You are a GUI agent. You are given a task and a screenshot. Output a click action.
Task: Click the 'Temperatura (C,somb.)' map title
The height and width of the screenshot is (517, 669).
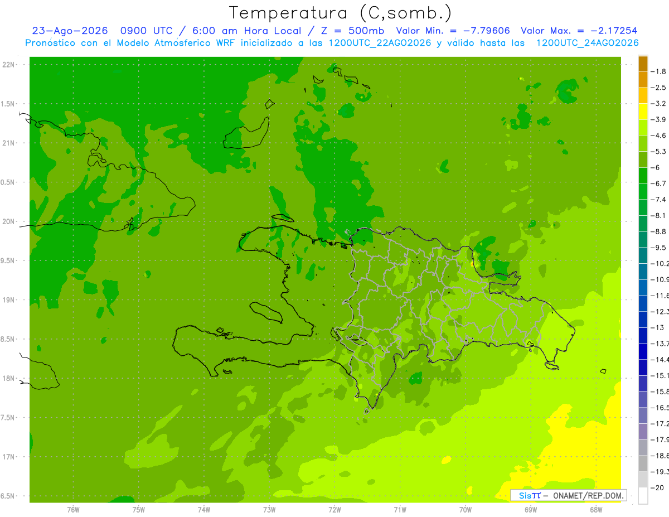(x=341, y=13)
